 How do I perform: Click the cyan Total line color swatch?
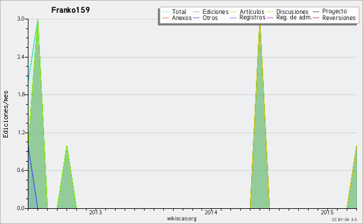point(166,12)
